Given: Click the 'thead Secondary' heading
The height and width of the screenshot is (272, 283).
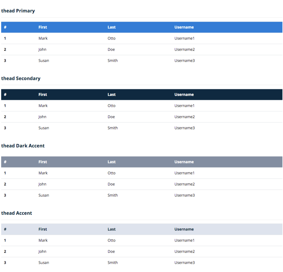Looking at the screenshot, I should [21, 78].
